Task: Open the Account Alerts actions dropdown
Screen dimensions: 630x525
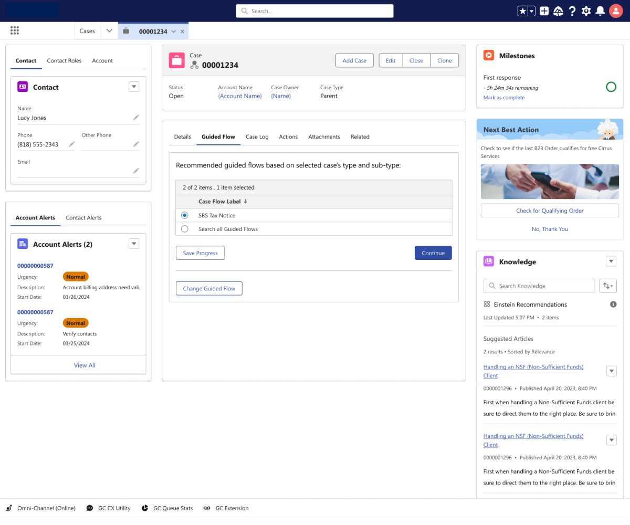Action: point(134,244)
